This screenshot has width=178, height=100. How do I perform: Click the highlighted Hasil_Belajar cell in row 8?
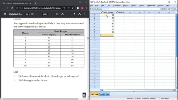107,35
